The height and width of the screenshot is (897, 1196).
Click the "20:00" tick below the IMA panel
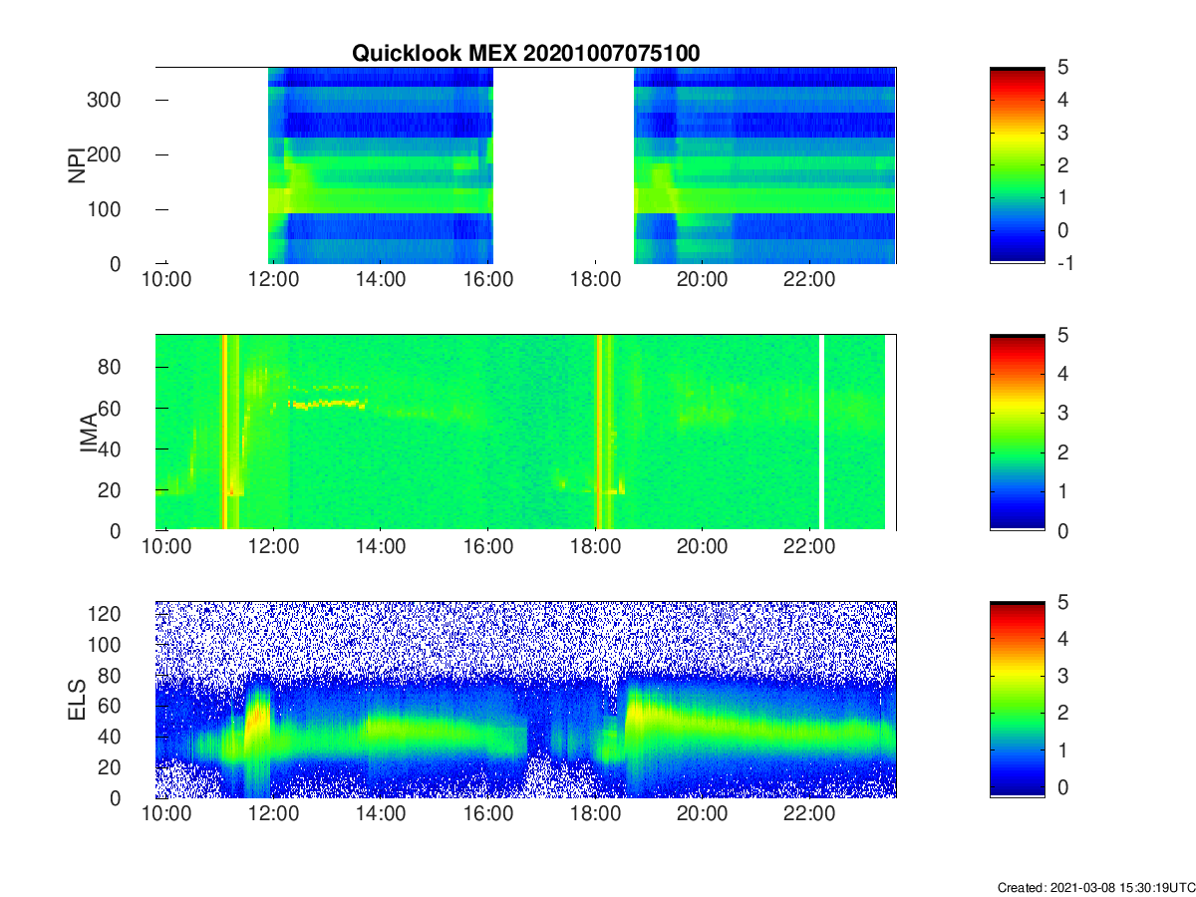point(703,547)
